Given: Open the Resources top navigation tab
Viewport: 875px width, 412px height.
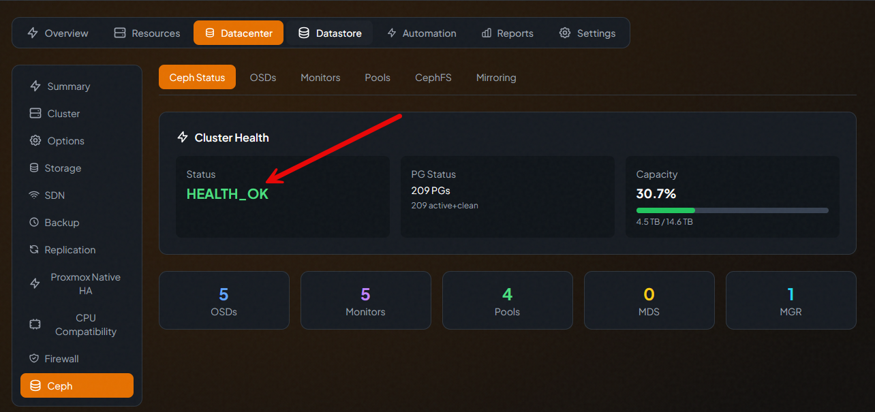Looking at the screenshot, I should (147, 33).
